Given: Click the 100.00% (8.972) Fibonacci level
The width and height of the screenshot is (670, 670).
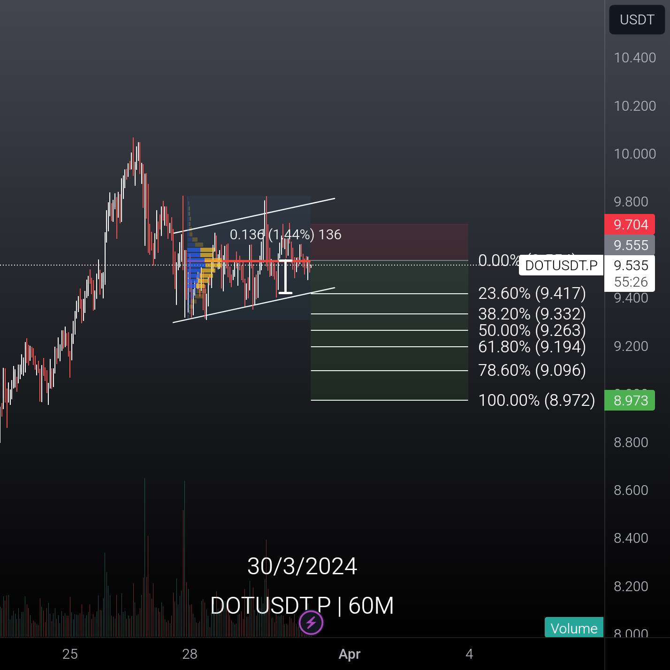Looking at the screenshot, I should click(x=536, y=400).
